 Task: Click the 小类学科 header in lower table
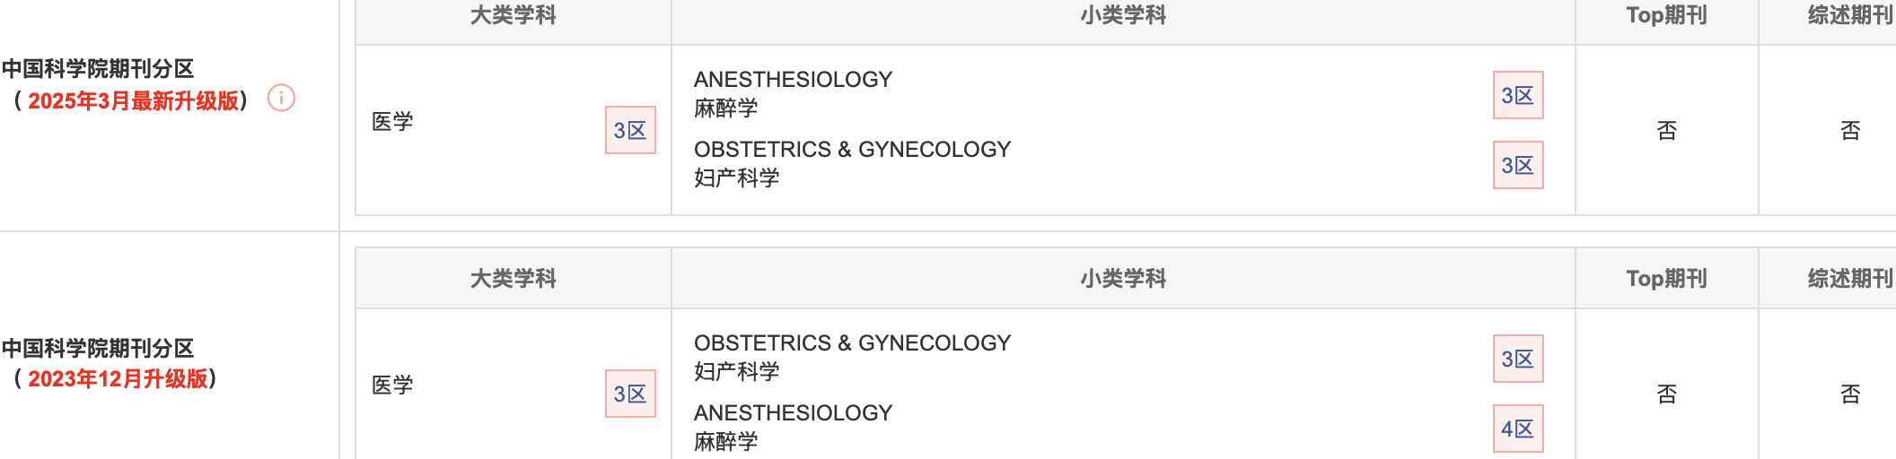(x=1123, y=279)
